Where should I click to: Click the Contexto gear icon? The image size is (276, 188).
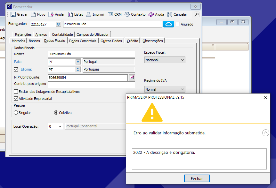pos(127,15)
